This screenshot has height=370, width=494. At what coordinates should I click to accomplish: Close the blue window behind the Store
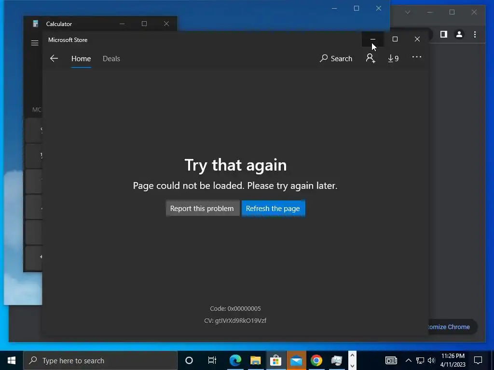379,9
